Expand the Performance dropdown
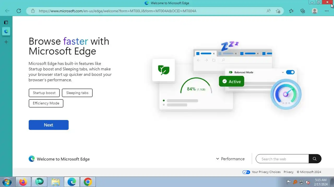This screenshot has width=334, height=187. pos(230,159)
